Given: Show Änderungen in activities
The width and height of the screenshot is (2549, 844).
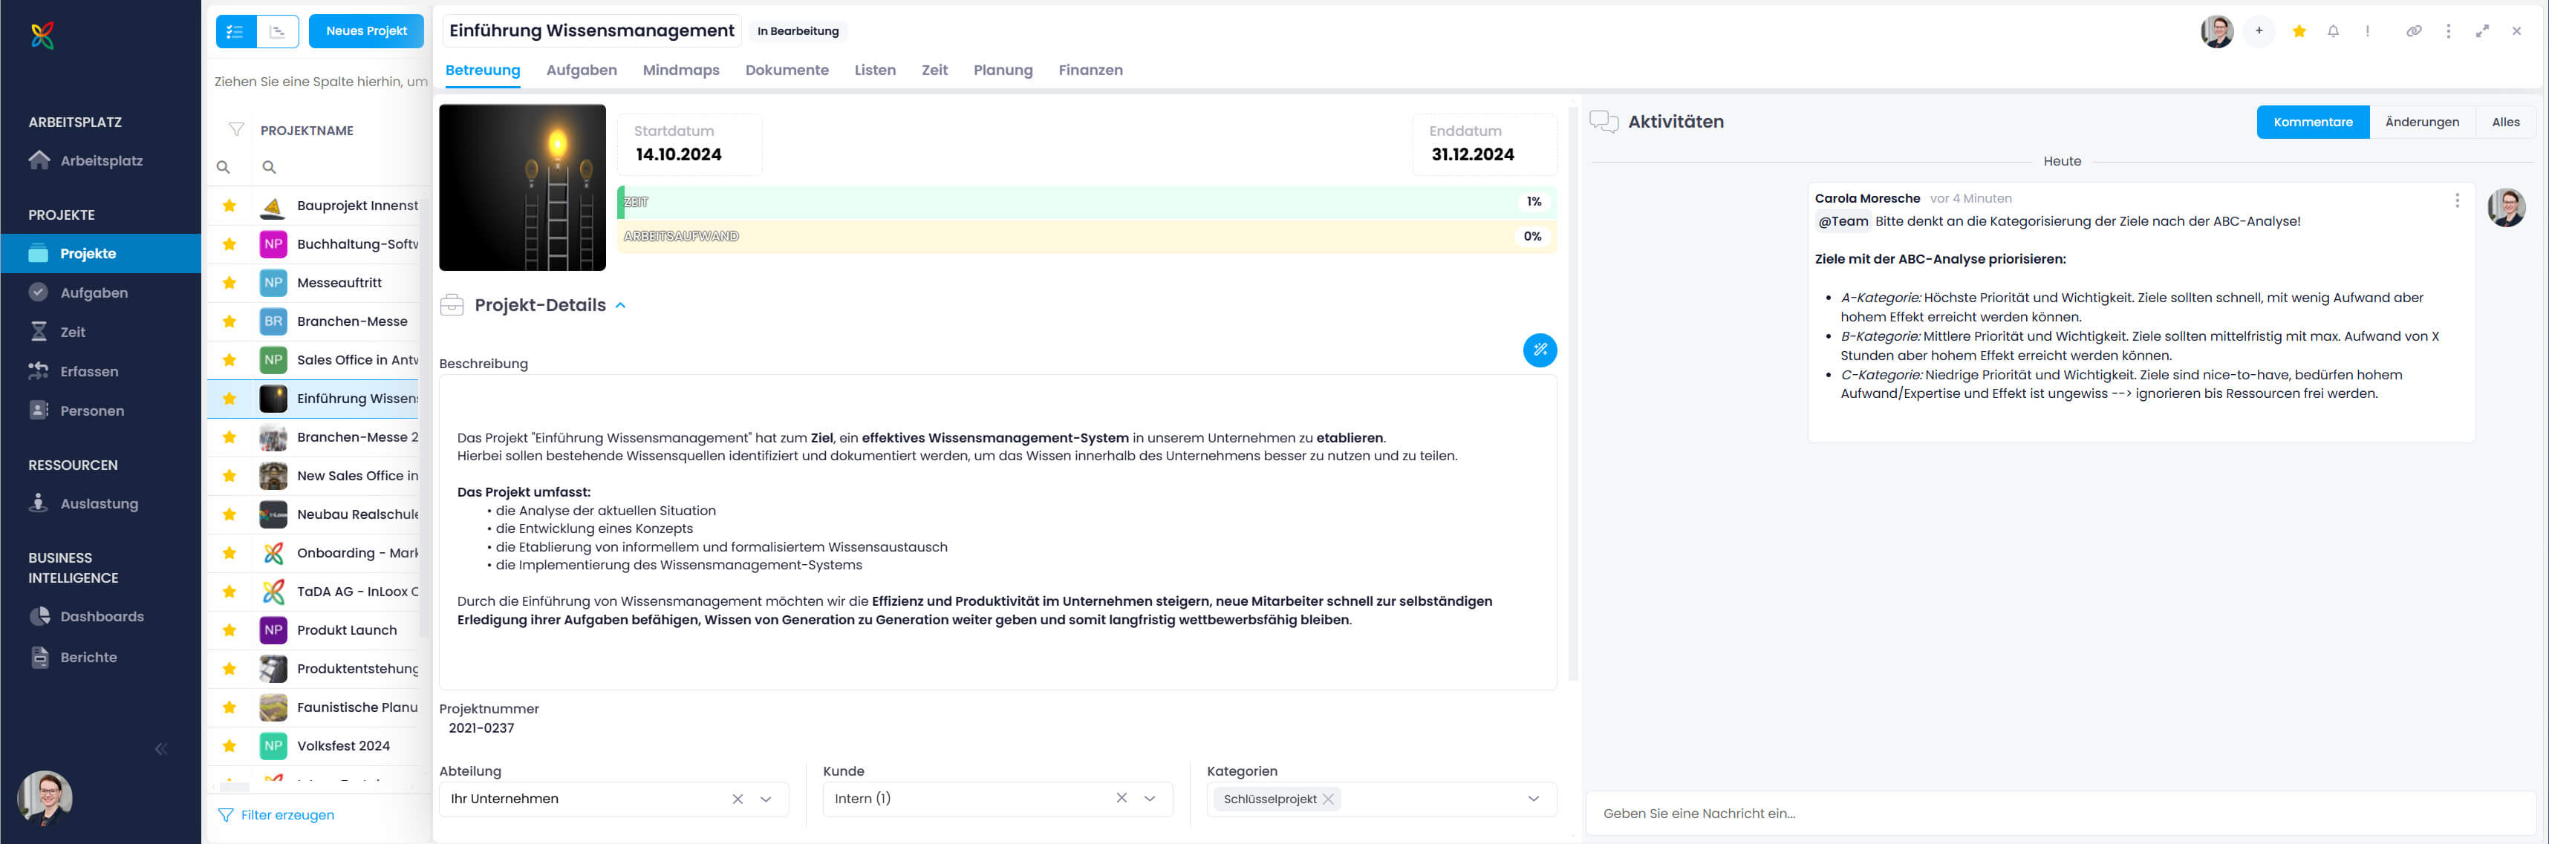Looking at the screenshot, I should (2421, 122).
